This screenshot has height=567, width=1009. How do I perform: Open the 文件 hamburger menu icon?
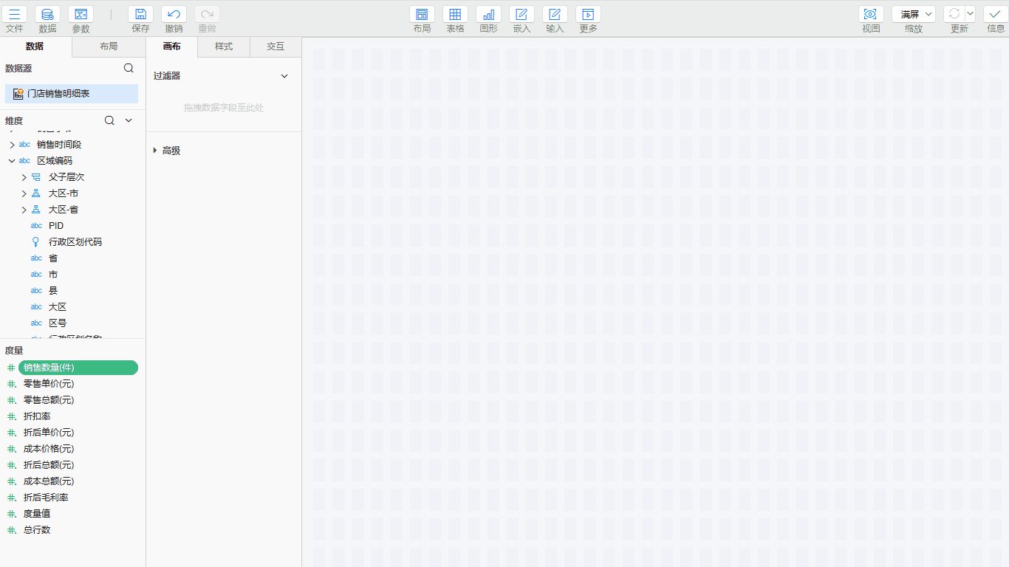(15, 14)
